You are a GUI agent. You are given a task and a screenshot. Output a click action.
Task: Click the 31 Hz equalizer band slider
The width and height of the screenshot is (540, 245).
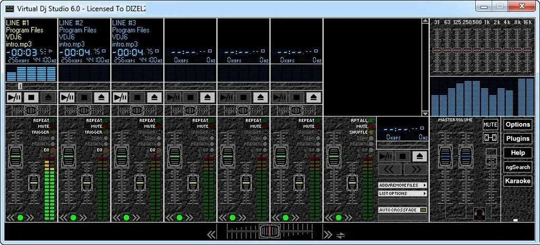click(437, 50)
